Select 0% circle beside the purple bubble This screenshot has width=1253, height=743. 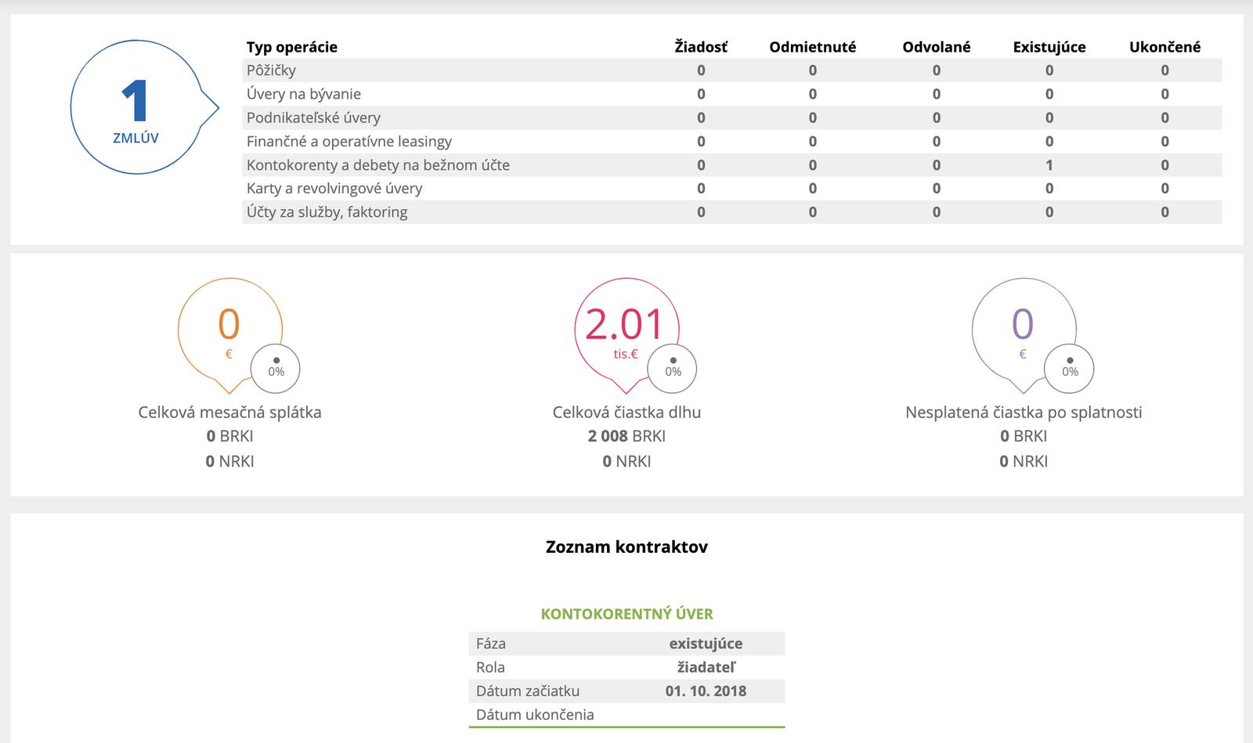(x=1070, y=368)
